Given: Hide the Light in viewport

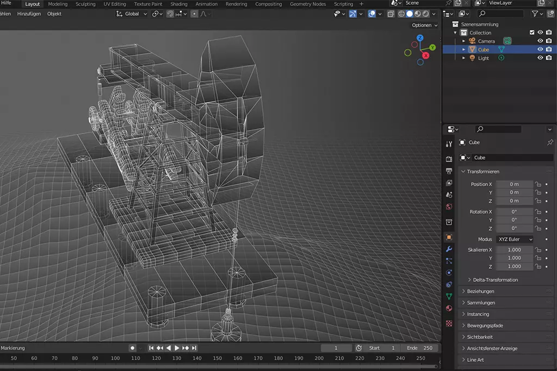Looking at the screenshot, I should pyautogui.click(x=540, y=58).
